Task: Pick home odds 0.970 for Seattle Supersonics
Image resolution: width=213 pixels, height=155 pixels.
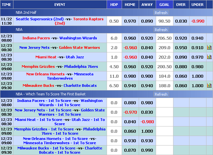Action: (x=130, y=21)
